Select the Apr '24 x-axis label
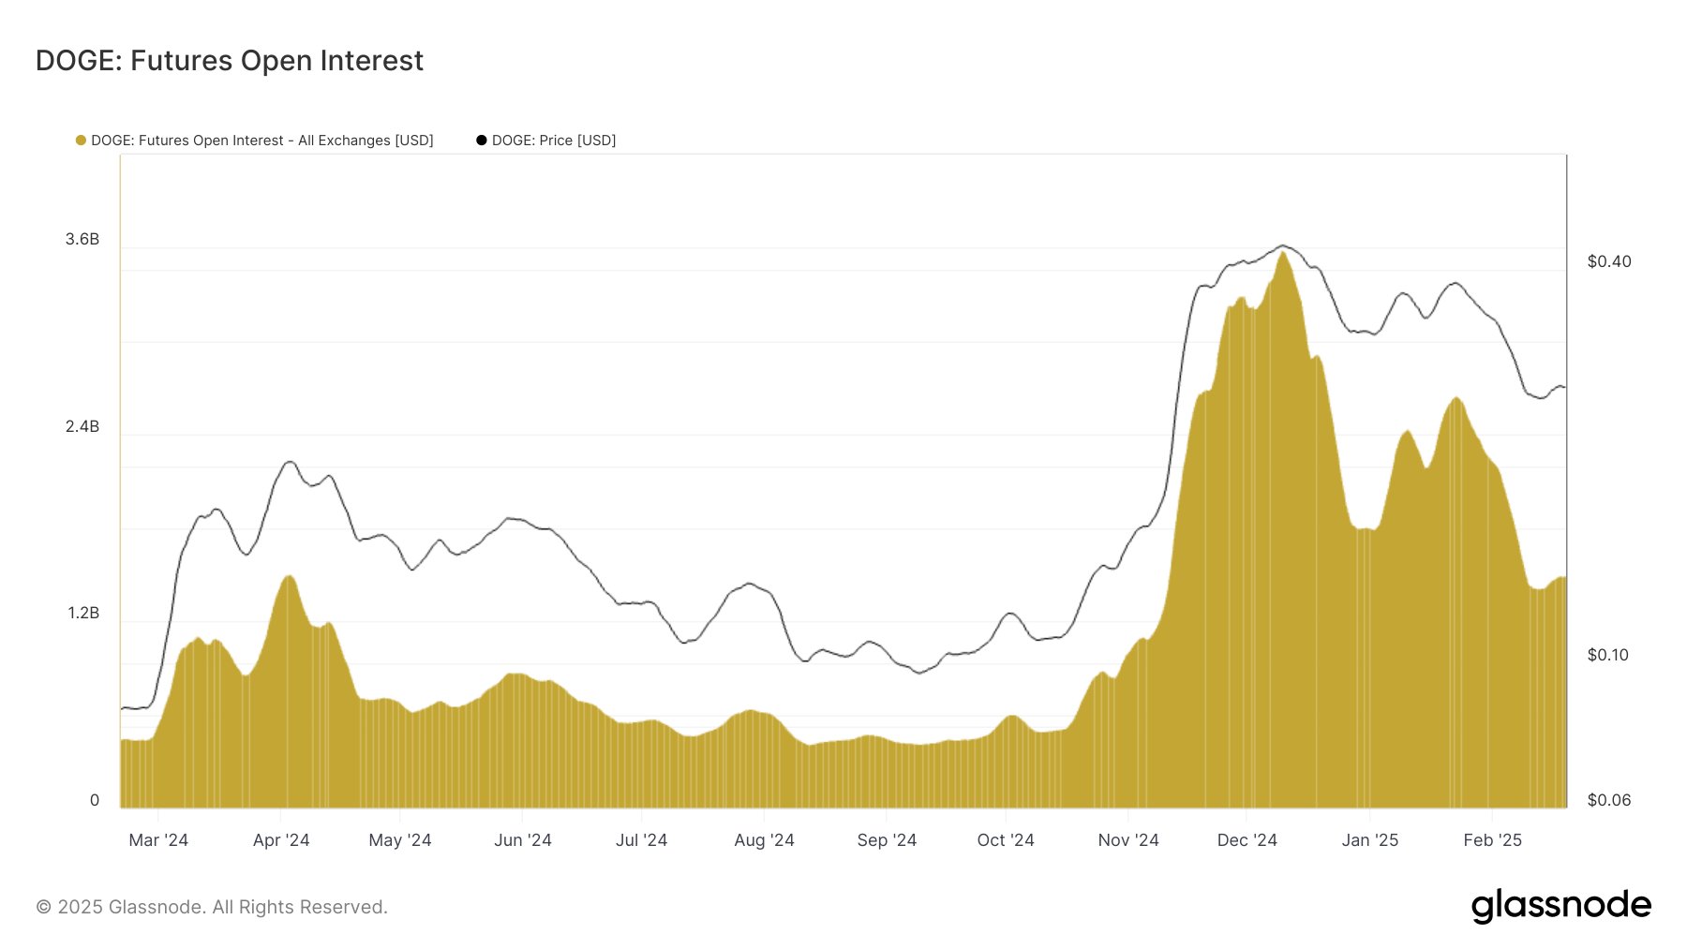 coord(281,840)
